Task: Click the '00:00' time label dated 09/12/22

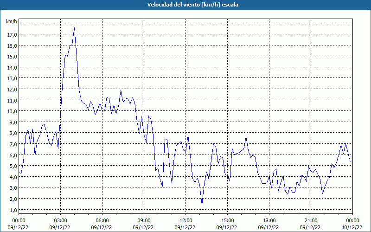Action: point(19,221)
